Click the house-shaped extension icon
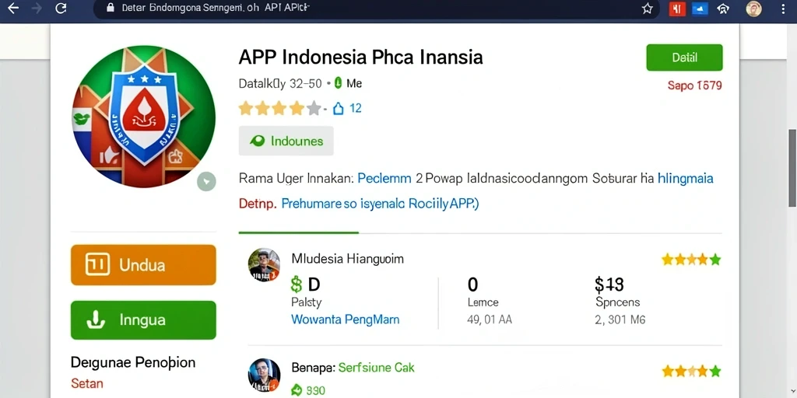This screenshot has width=797, height=398. (x=723, y=9)
